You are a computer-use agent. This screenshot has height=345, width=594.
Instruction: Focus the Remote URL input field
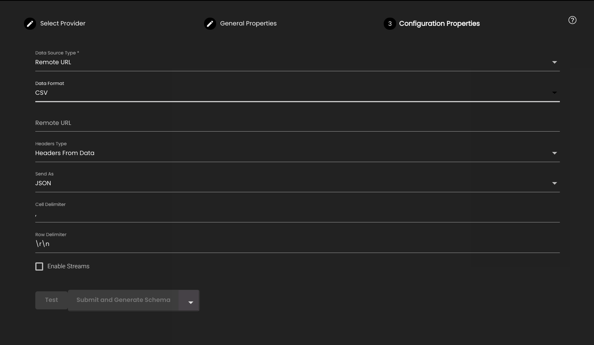(297, 123)
